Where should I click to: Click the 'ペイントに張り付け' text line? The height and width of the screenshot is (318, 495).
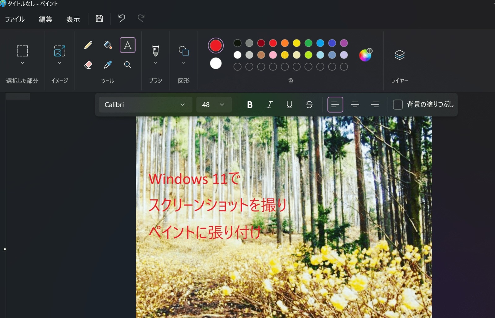pos(205,232)
